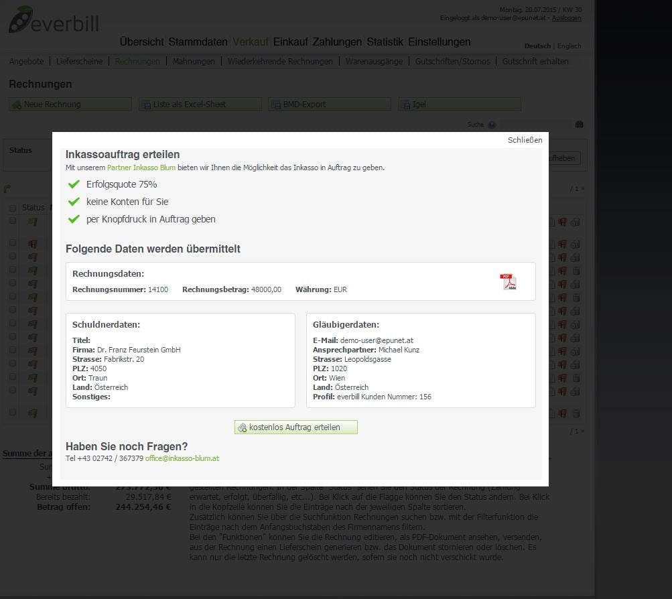Click the binoculars search icon
672x599 pixels.
click(579, 124)
